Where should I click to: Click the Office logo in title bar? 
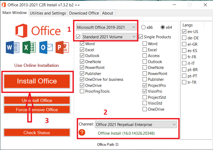[4, 5]
